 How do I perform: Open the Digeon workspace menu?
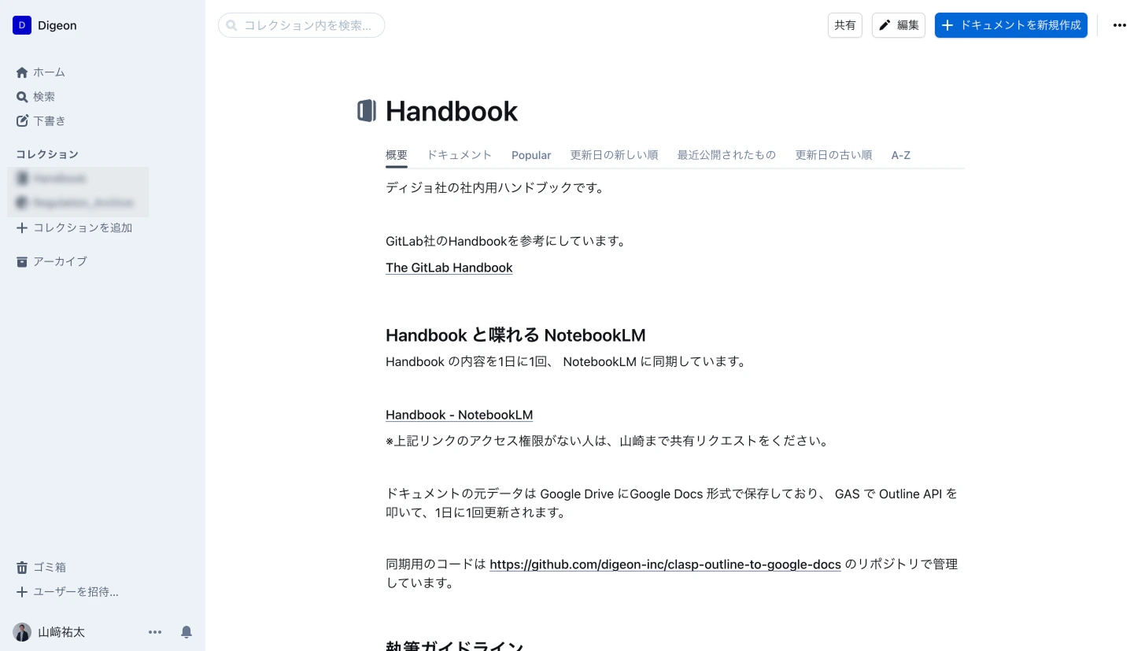pyautogui.click(x=46, y=25)
